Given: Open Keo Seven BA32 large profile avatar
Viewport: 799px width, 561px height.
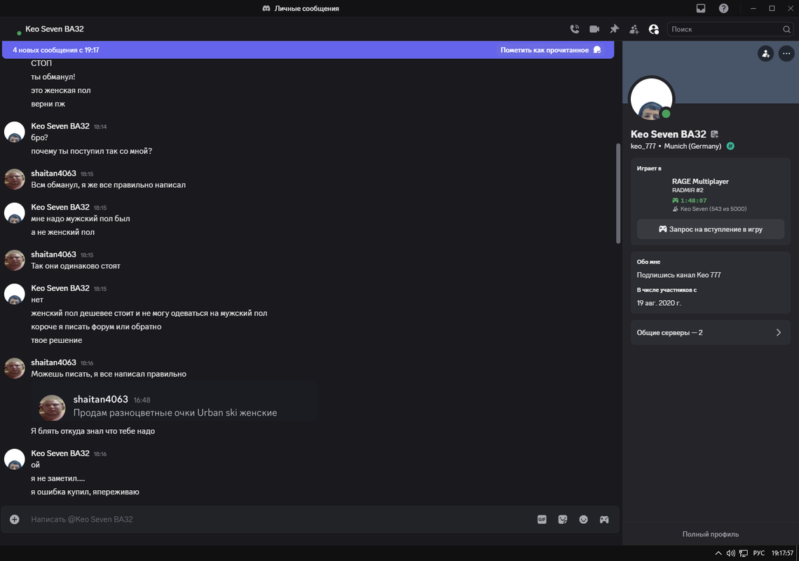Looking at the screenshot, I should 652,99.
